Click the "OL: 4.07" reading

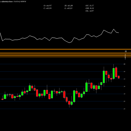click(90, 11)
